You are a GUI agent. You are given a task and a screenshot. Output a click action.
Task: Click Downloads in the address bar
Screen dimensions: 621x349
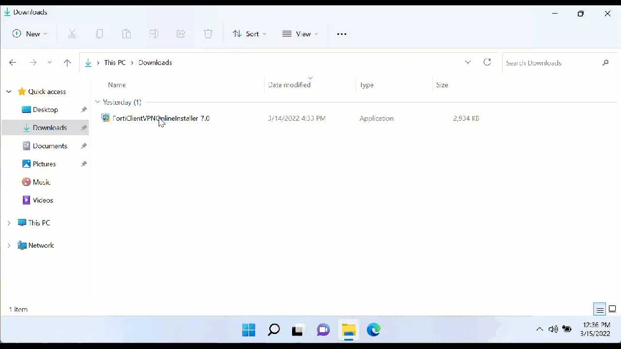pyautogui.click(x=155, y=63)
